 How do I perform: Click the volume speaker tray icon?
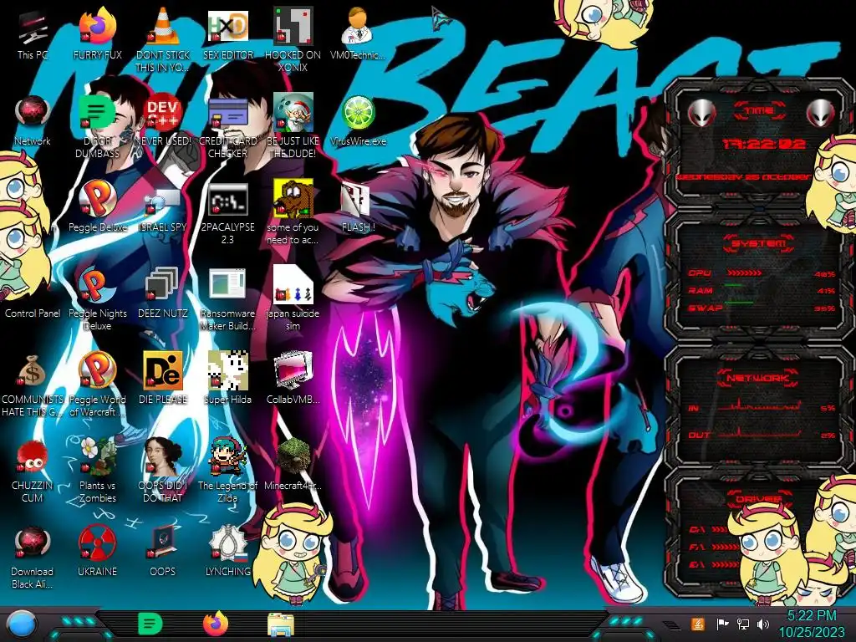coord(763,624)
